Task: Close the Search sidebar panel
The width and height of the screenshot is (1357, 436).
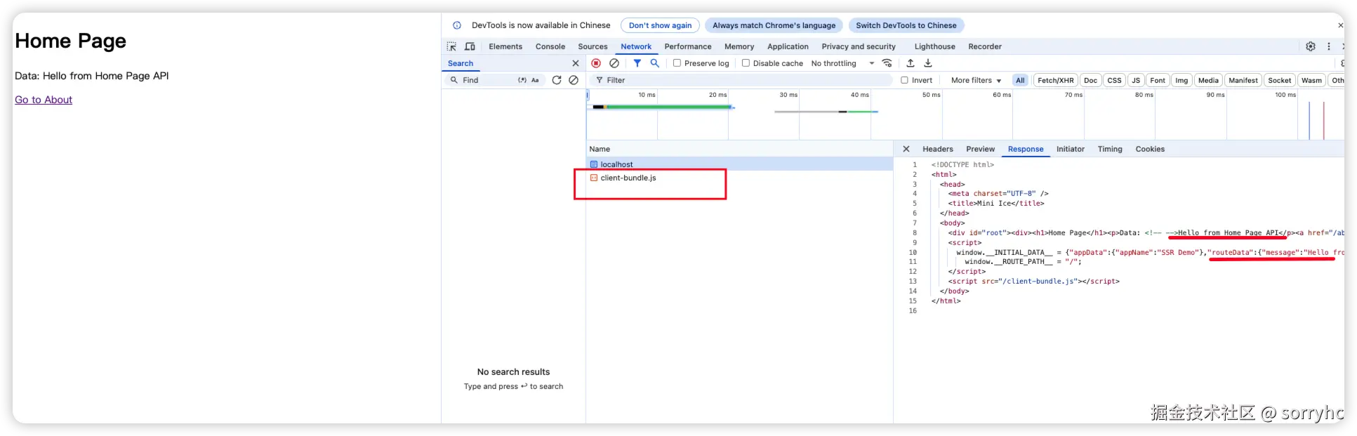Action: point(576,63)
